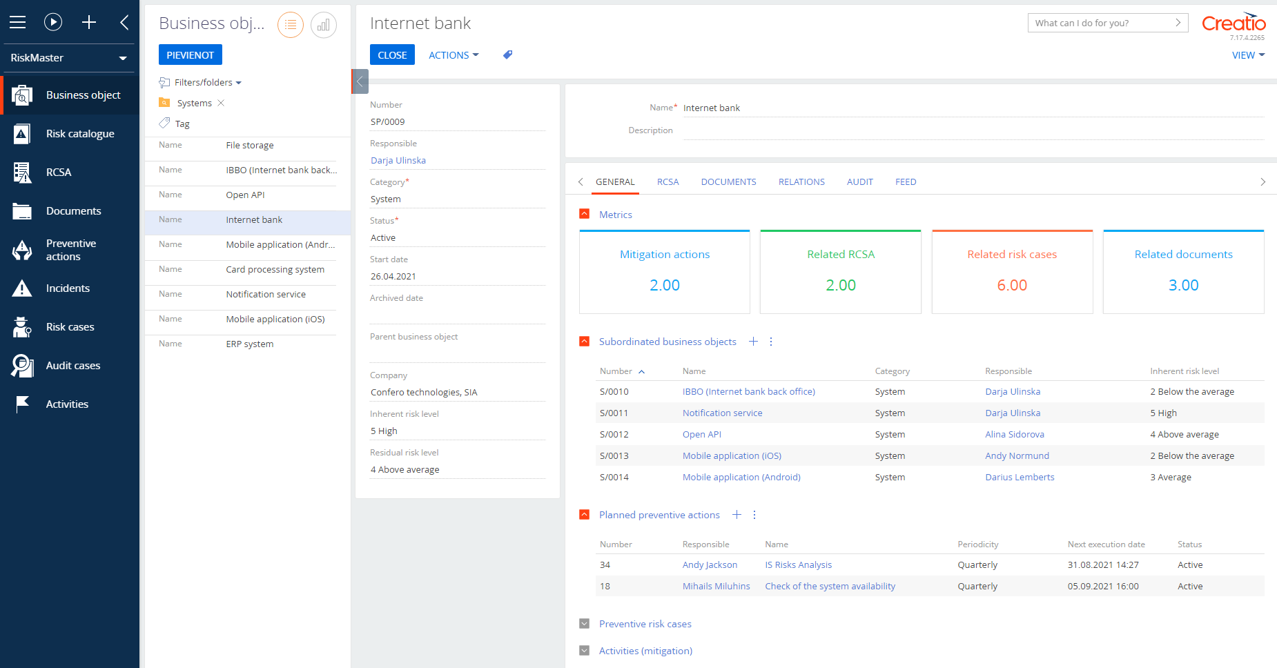Click the list view icon
Viewport: 1277px width, 668px height.
pos(291,24)
